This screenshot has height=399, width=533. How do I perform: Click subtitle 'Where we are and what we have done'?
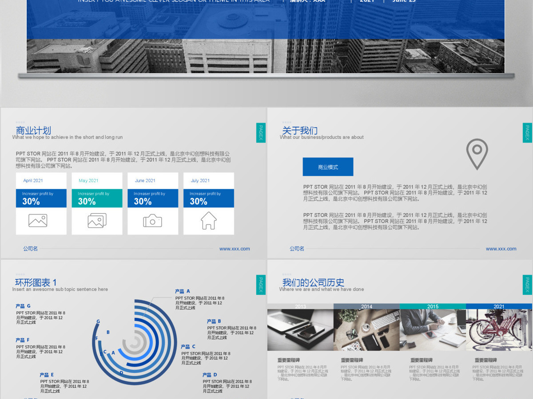point(322,289)
